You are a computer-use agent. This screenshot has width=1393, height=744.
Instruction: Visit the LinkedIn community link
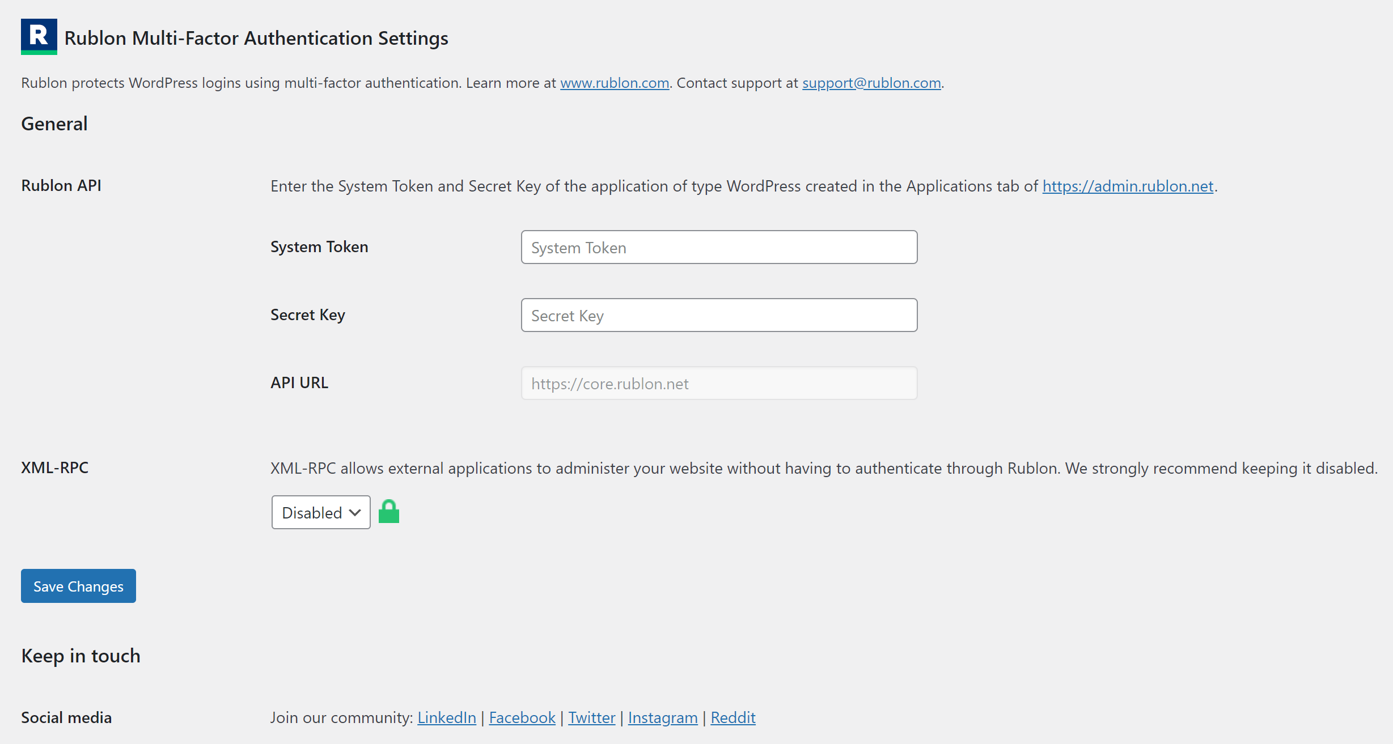447,717
